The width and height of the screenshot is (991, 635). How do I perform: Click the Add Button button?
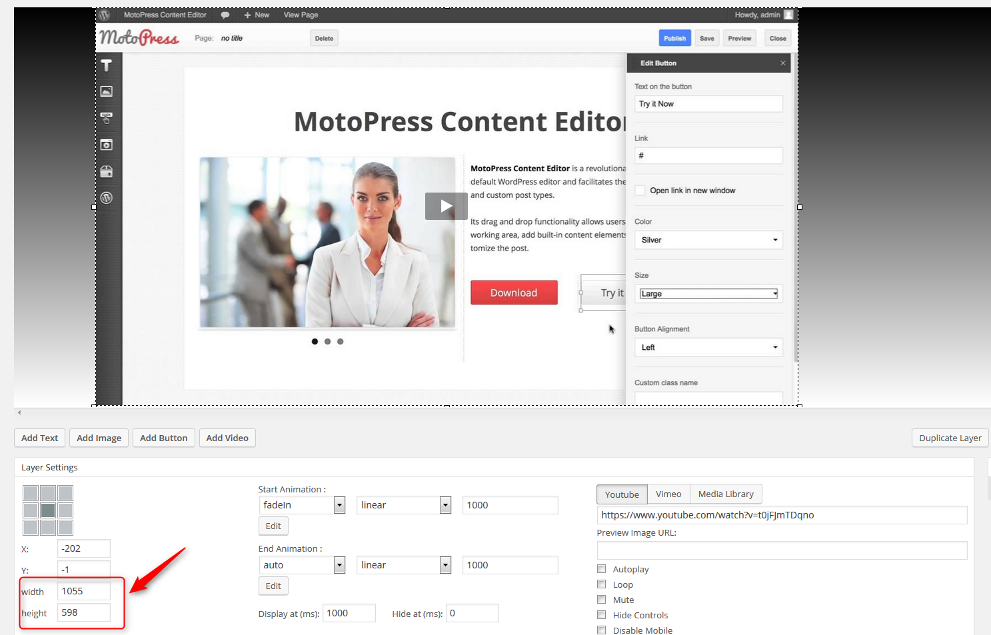pyautogui.click(x=164, y=438)
